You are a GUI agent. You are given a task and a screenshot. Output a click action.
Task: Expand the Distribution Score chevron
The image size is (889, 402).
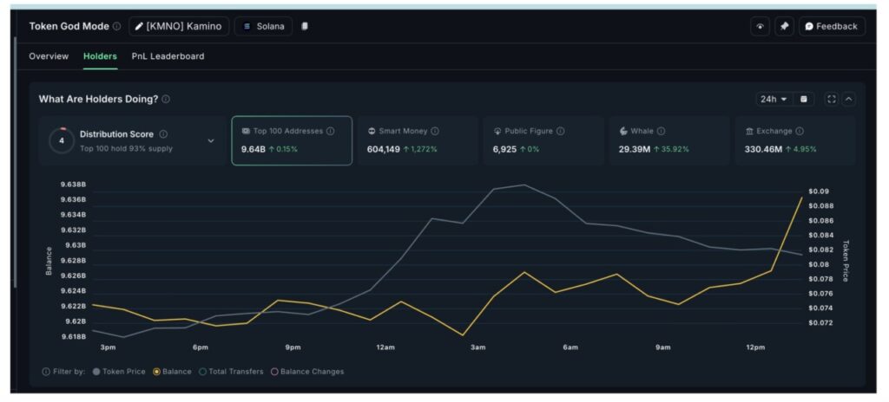[x=210, y=140]
